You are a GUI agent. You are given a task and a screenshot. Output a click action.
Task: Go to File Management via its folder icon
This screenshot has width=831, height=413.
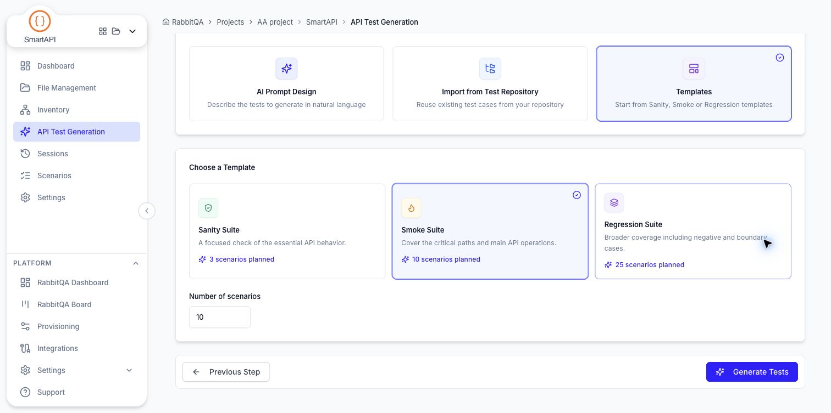pyautogui.click(x=25, y=88)
